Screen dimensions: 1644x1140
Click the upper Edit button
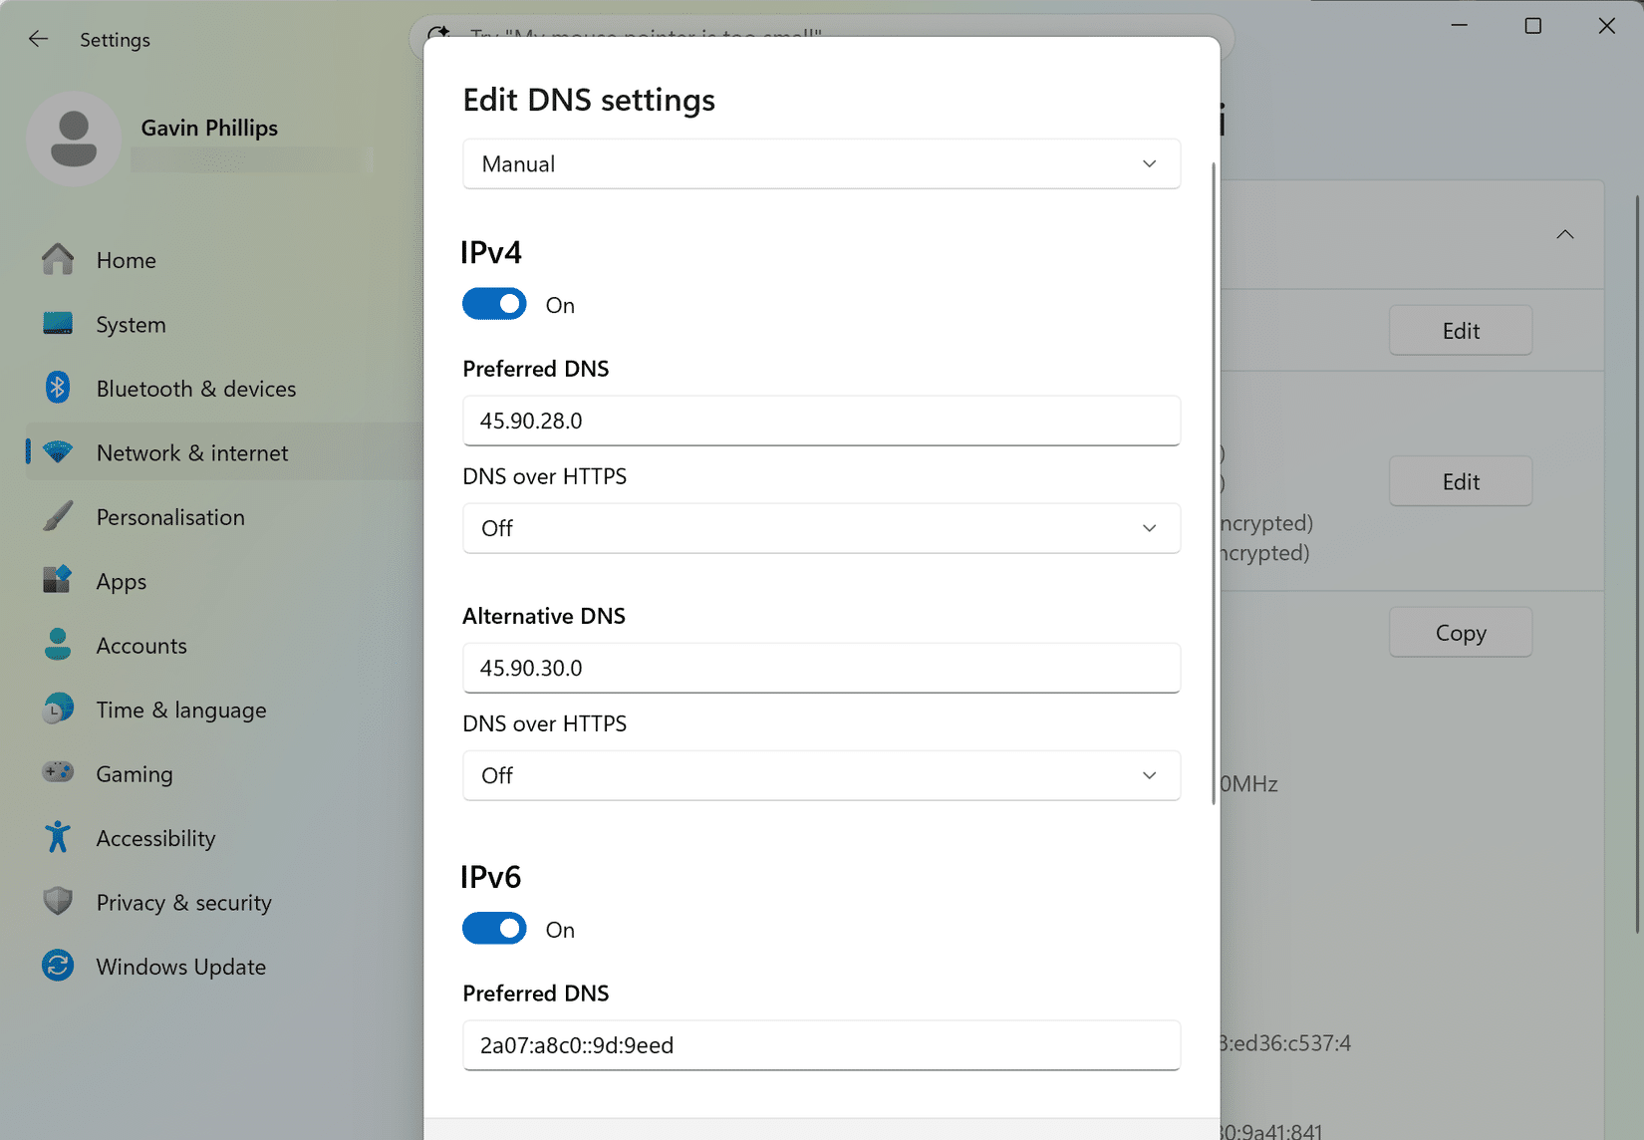(x=1461, y=331)
